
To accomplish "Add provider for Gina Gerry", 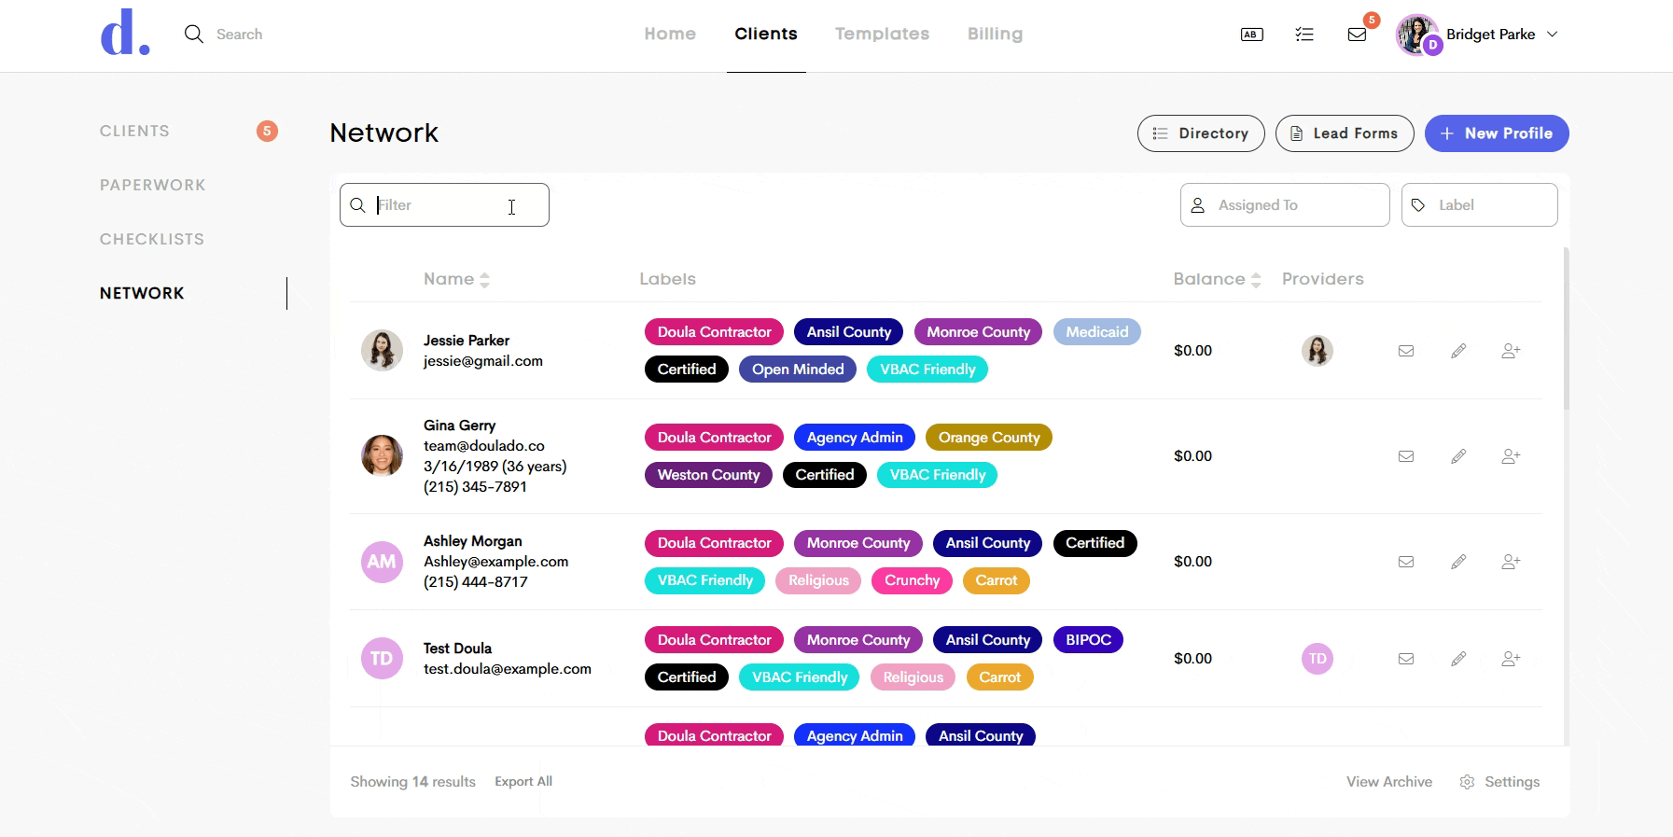I will coord(1511,456).
